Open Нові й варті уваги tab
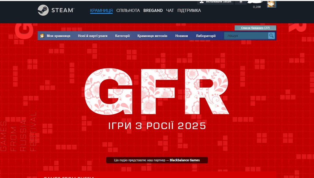This screenshot has height=178, width=314. tap(93, 36)
